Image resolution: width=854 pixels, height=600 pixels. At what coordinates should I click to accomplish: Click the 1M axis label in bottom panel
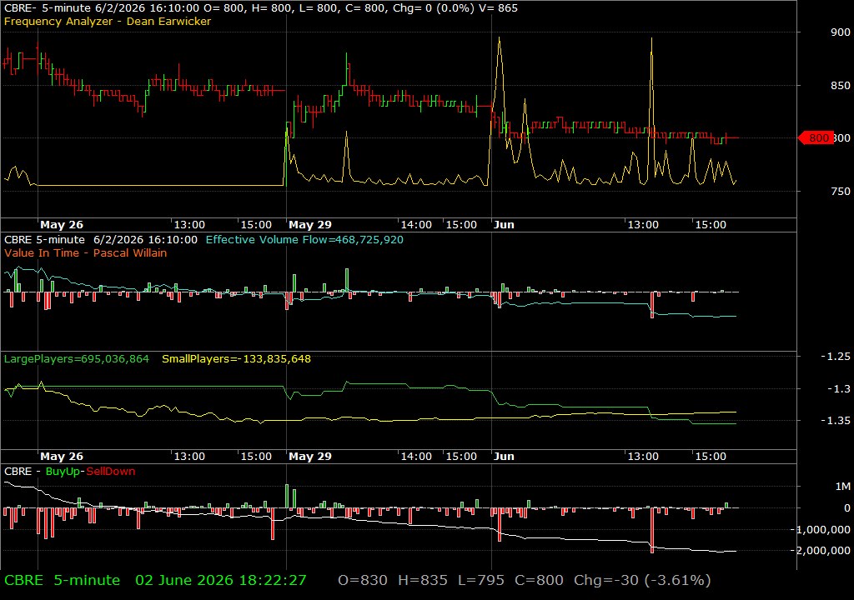pyautogui.click(x=842, y=486)
